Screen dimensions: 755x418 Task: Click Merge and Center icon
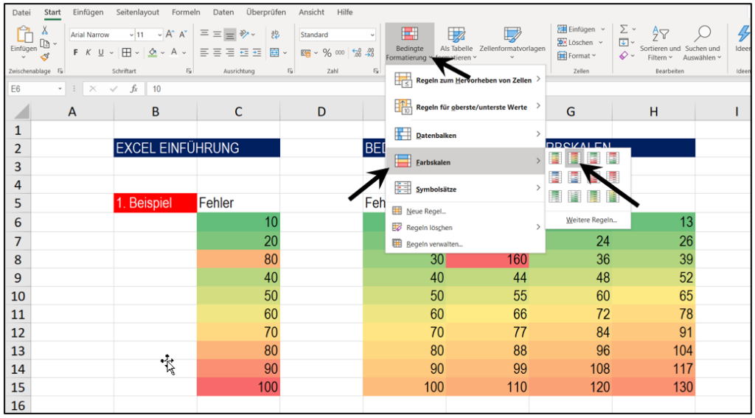(x=274, y=52)
